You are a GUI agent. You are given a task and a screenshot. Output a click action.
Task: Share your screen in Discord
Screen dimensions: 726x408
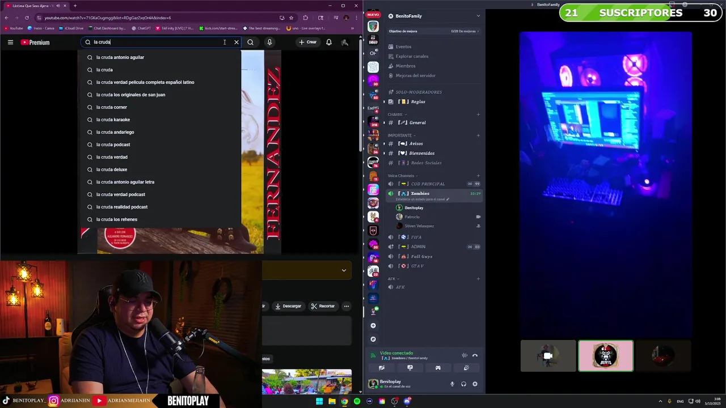click(x=410, y=368)
